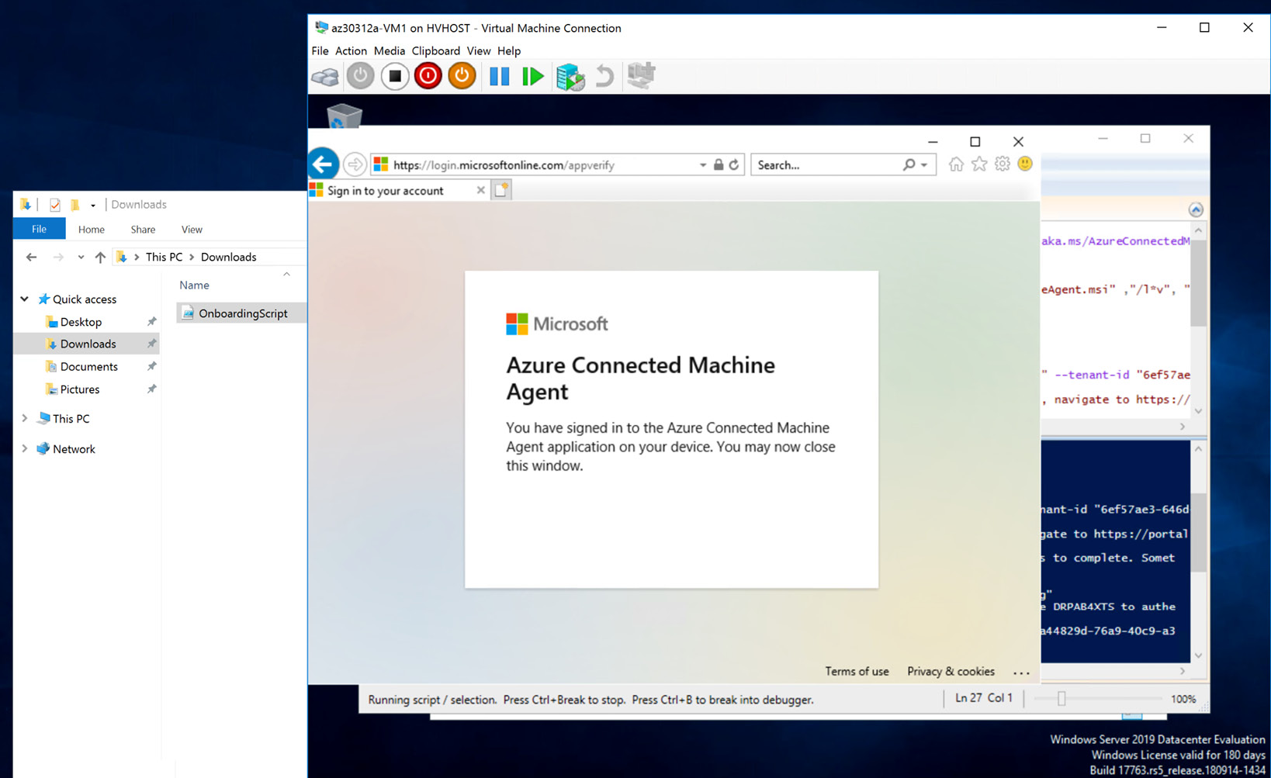The image size is (1271, 778).
Task: Open Recent locations dropdown in File Explorer
Action: coord(81,258)
